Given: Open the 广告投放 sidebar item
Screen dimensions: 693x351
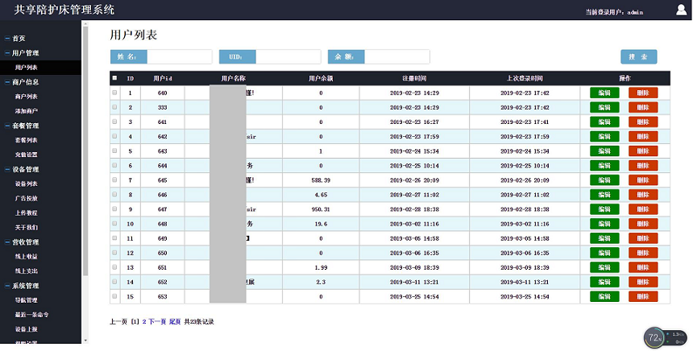Looking at the screenshot, I should coord(26,199).
